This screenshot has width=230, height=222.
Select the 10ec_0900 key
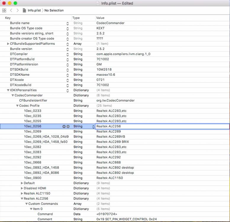[33, 178]
